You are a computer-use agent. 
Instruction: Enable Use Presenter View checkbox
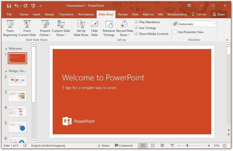click(x=175, y=32)
